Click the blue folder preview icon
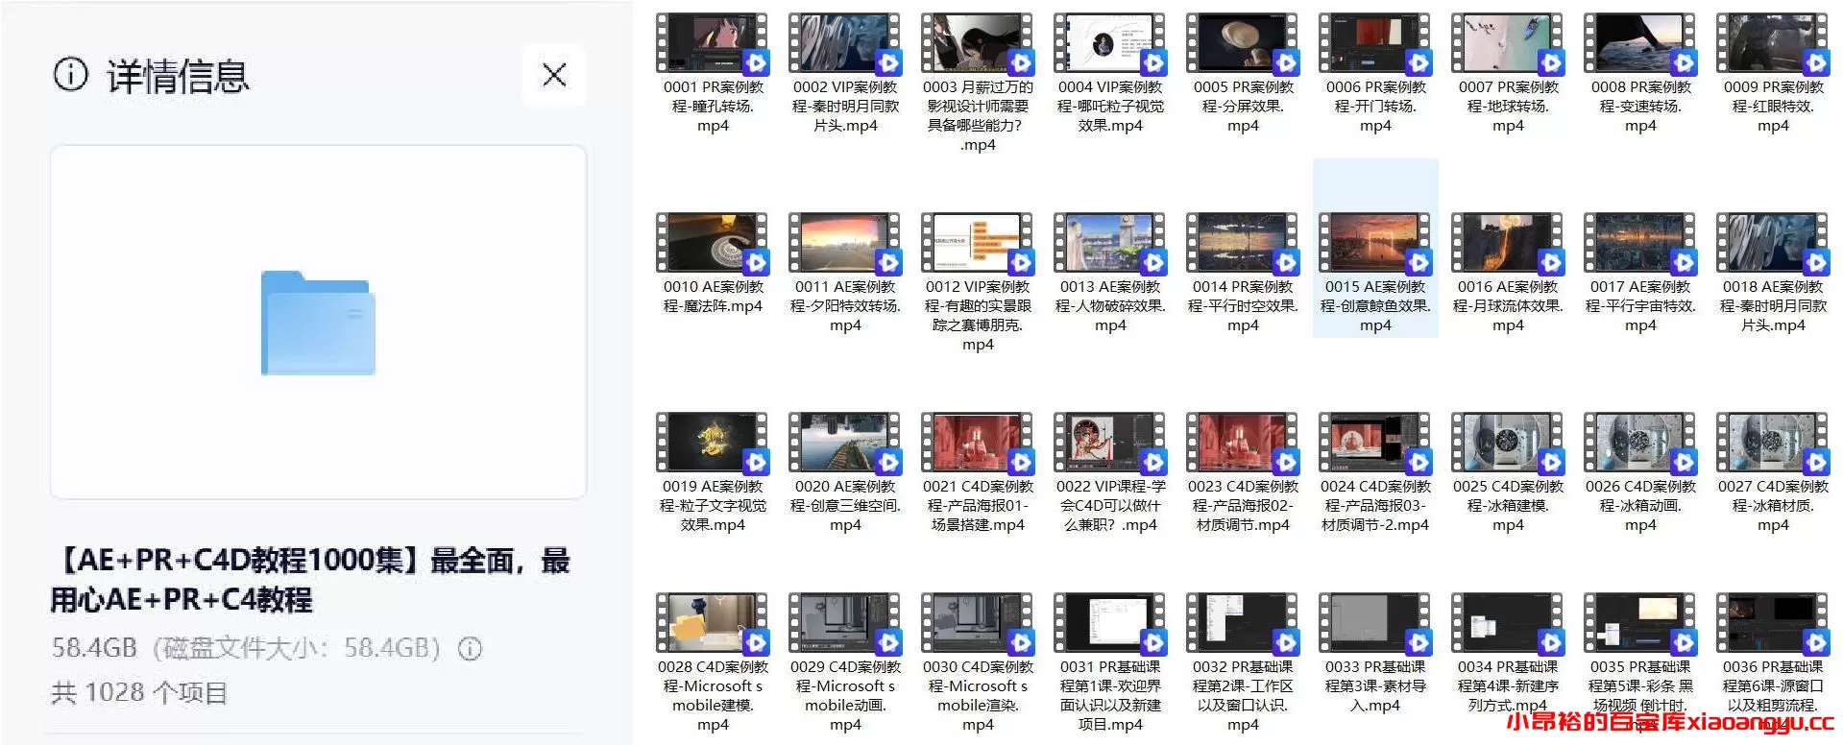This screenshot has height=745, width=1843. (x=318, y=323)
